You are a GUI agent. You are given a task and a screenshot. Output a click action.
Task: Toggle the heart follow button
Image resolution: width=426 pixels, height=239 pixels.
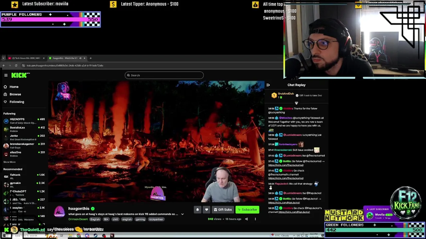206,209
